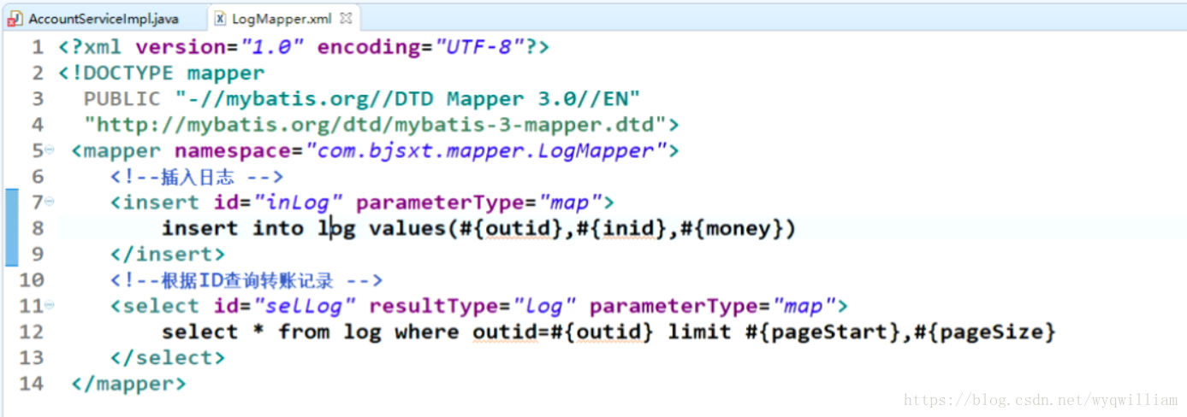Click the mybatis-3-mapper.dtd URL string
This screenshot has height=417, width=1187.
375,125
